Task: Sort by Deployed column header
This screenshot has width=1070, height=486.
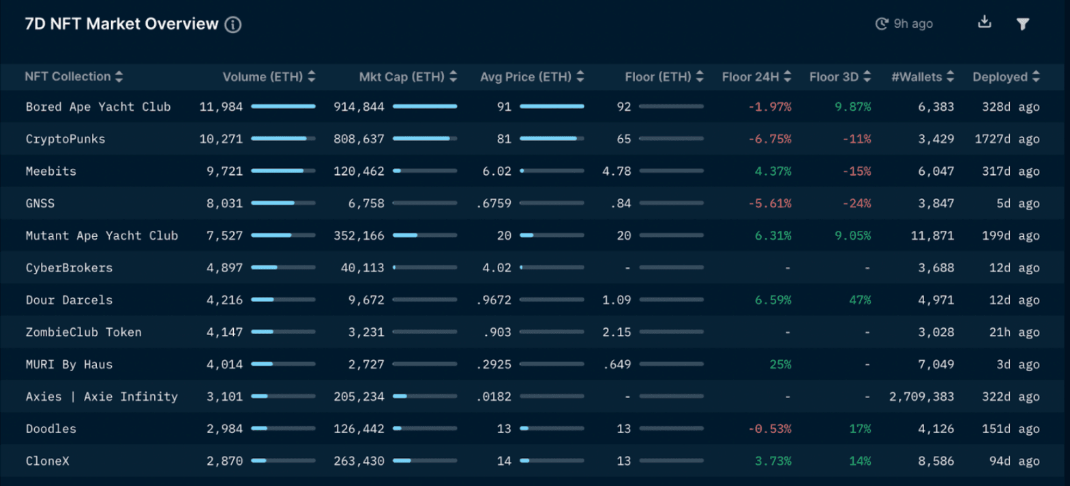Action: point(1036,77)
